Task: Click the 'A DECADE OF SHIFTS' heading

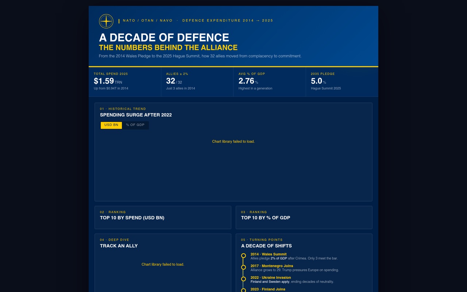Action: [x=266, y=246]
